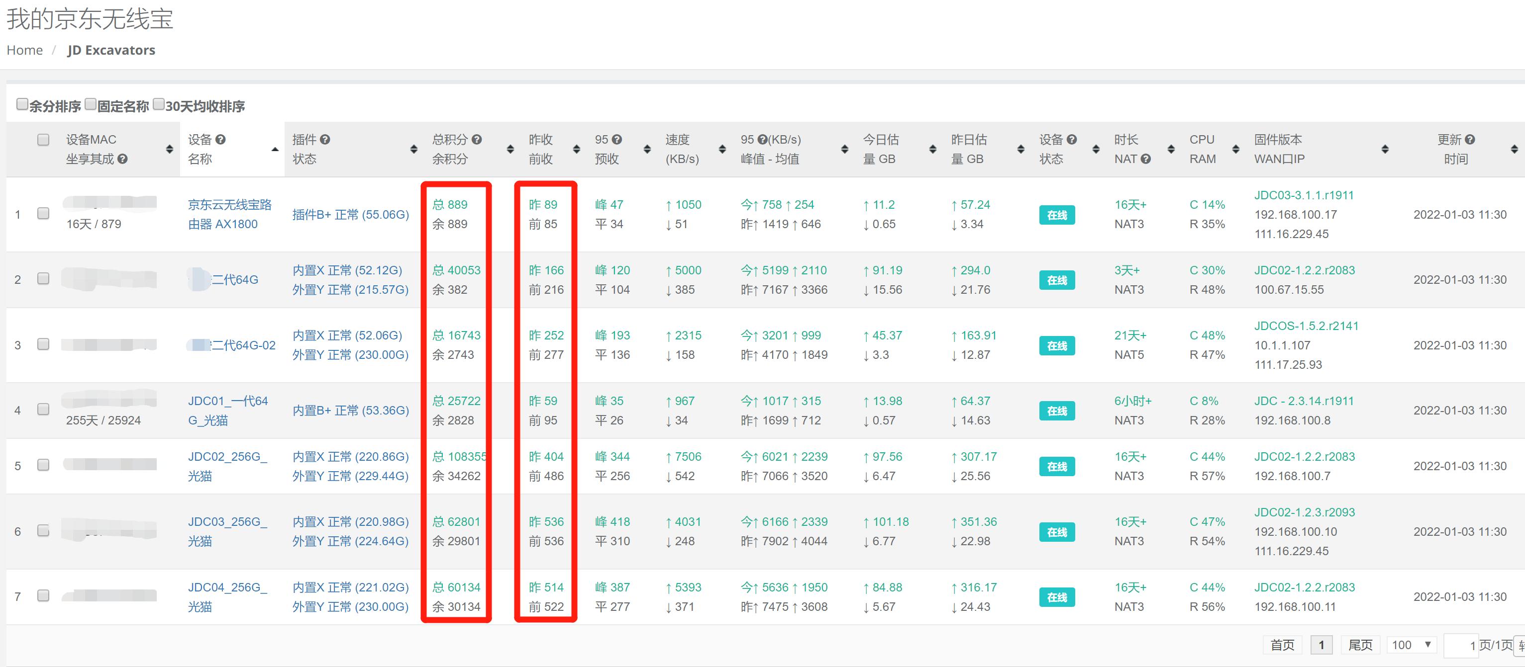Open the help icon for 设备状态 column
Screen dimensions: 1525x667
point(1073,140)
